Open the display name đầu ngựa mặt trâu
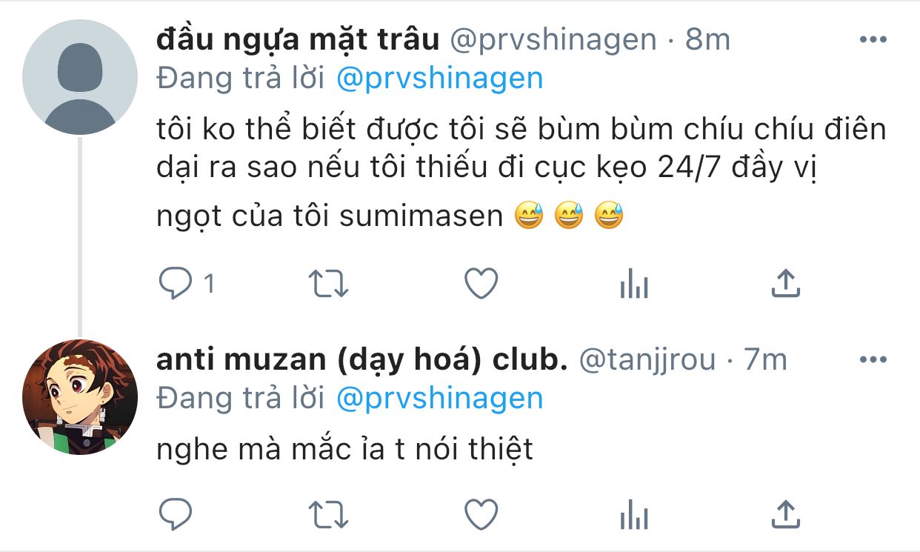The width and height of the screenshot is (920, 552). pyautogui.click(x=298, y=40)
